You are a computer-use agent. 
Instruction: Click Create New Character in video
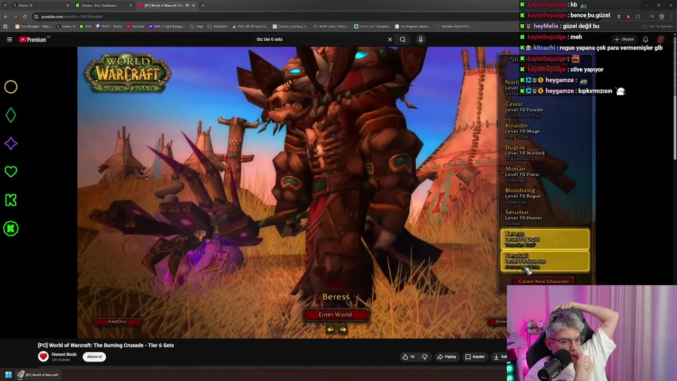(544, 282)
